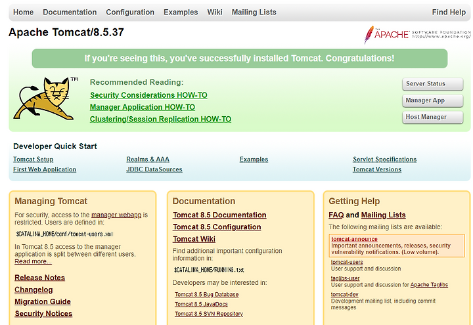The width and height of the screenshot is (473, 325).
Task: Open the First Web Application link
Action: tap(45, 169)
